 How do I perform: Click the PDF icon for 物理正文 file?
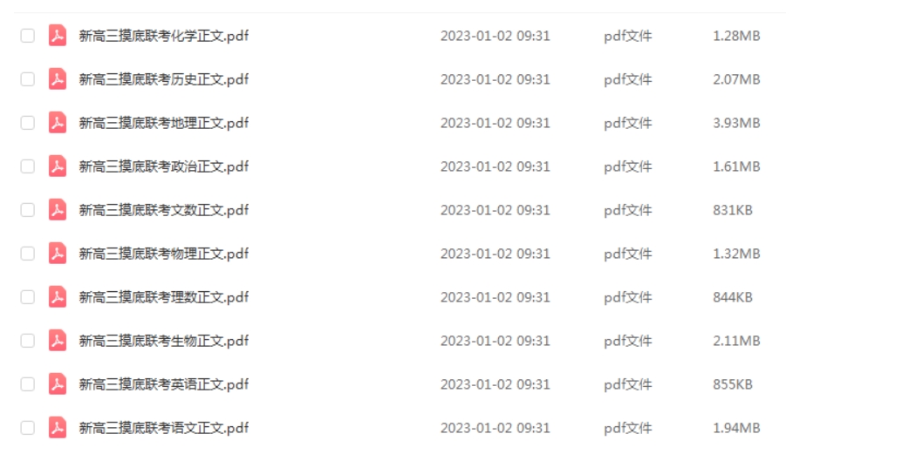[x=58, y=253]
